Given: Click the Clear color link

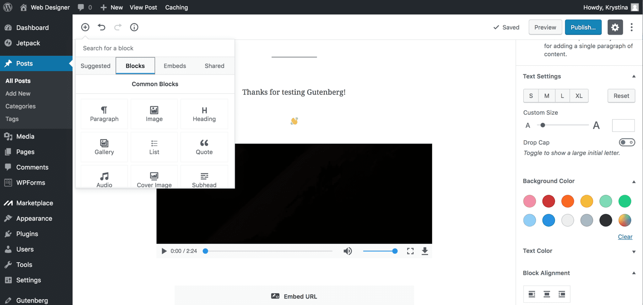Looking at the screenshot, I should point(625,237).
